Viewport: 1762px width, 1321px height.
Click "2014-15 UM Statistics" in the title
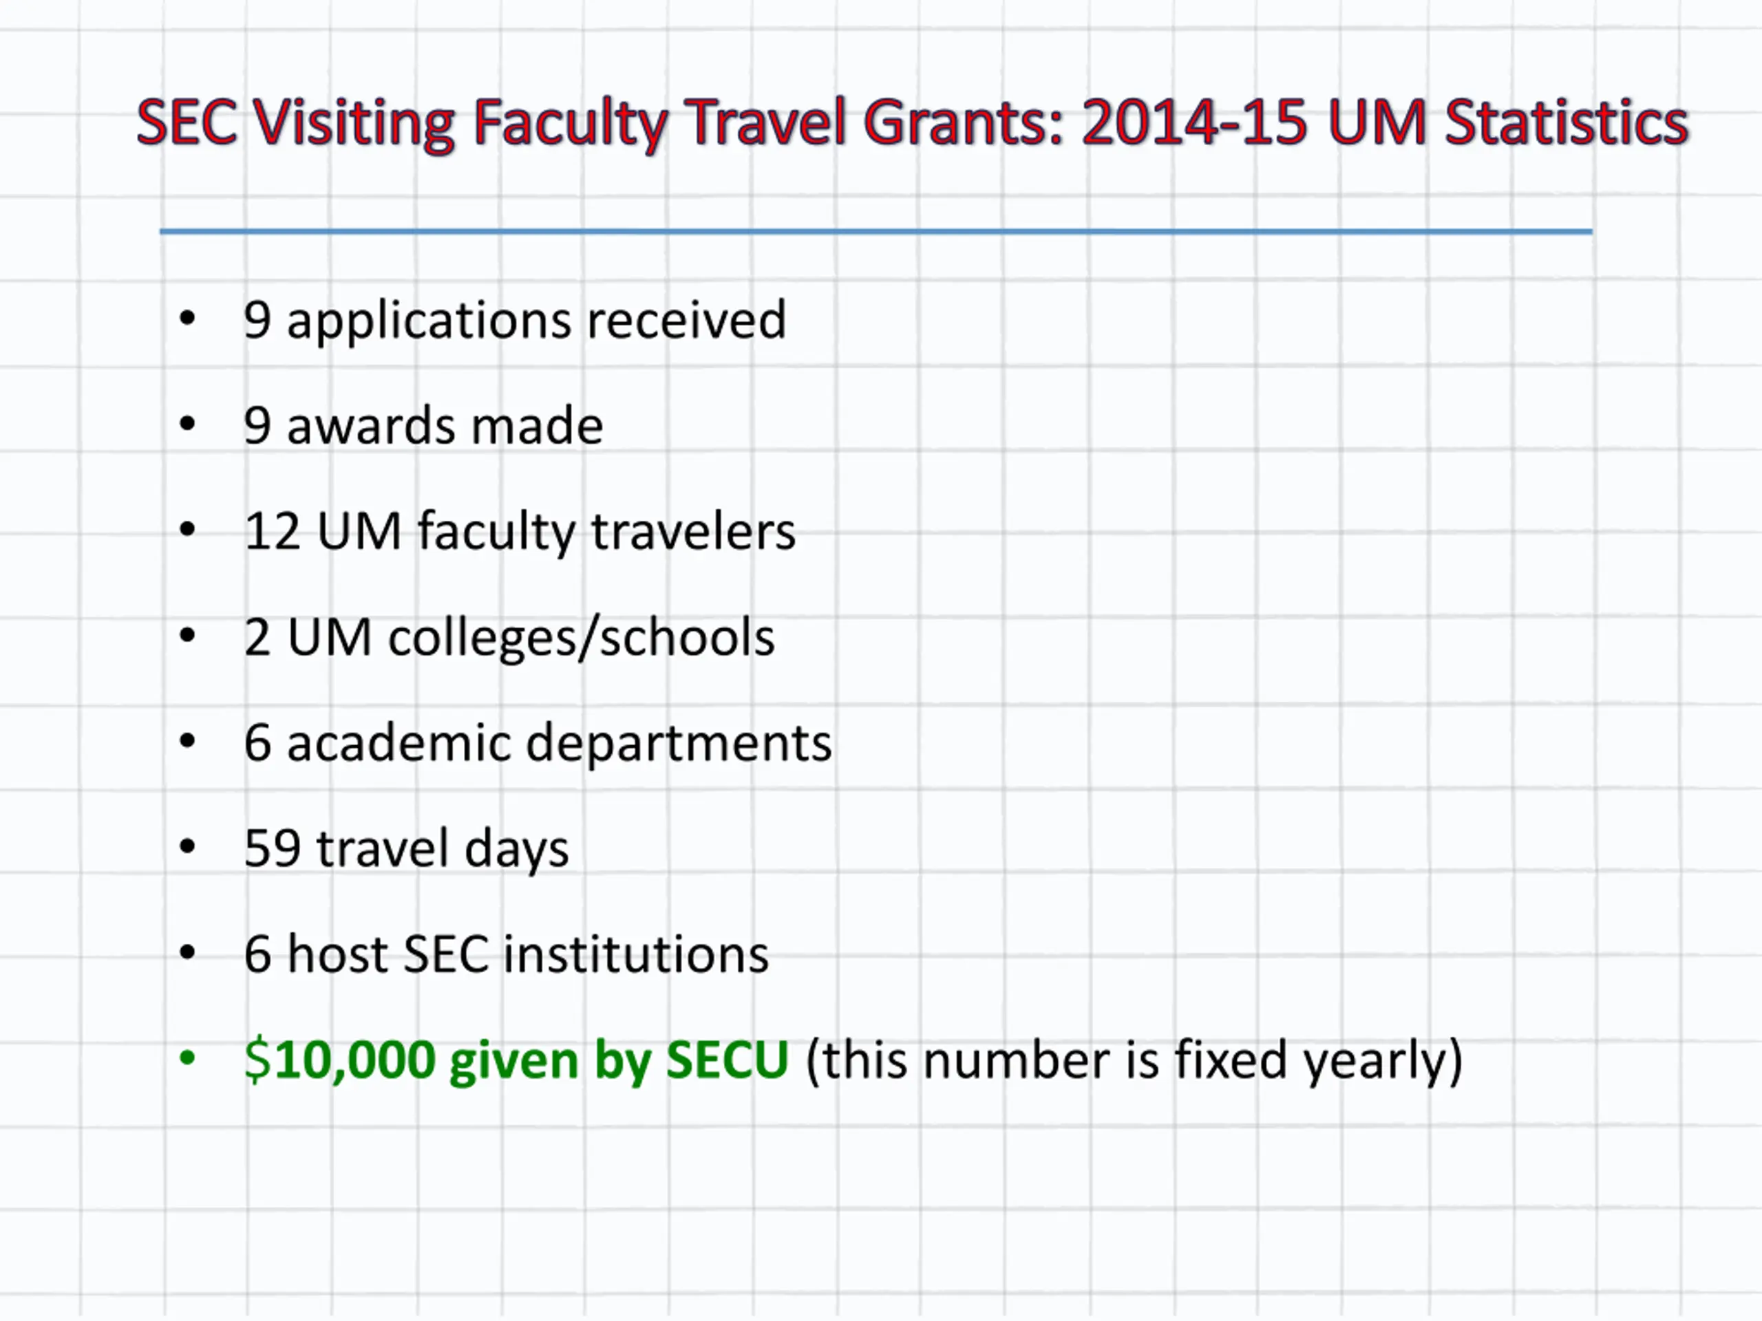click(1386, 122)
